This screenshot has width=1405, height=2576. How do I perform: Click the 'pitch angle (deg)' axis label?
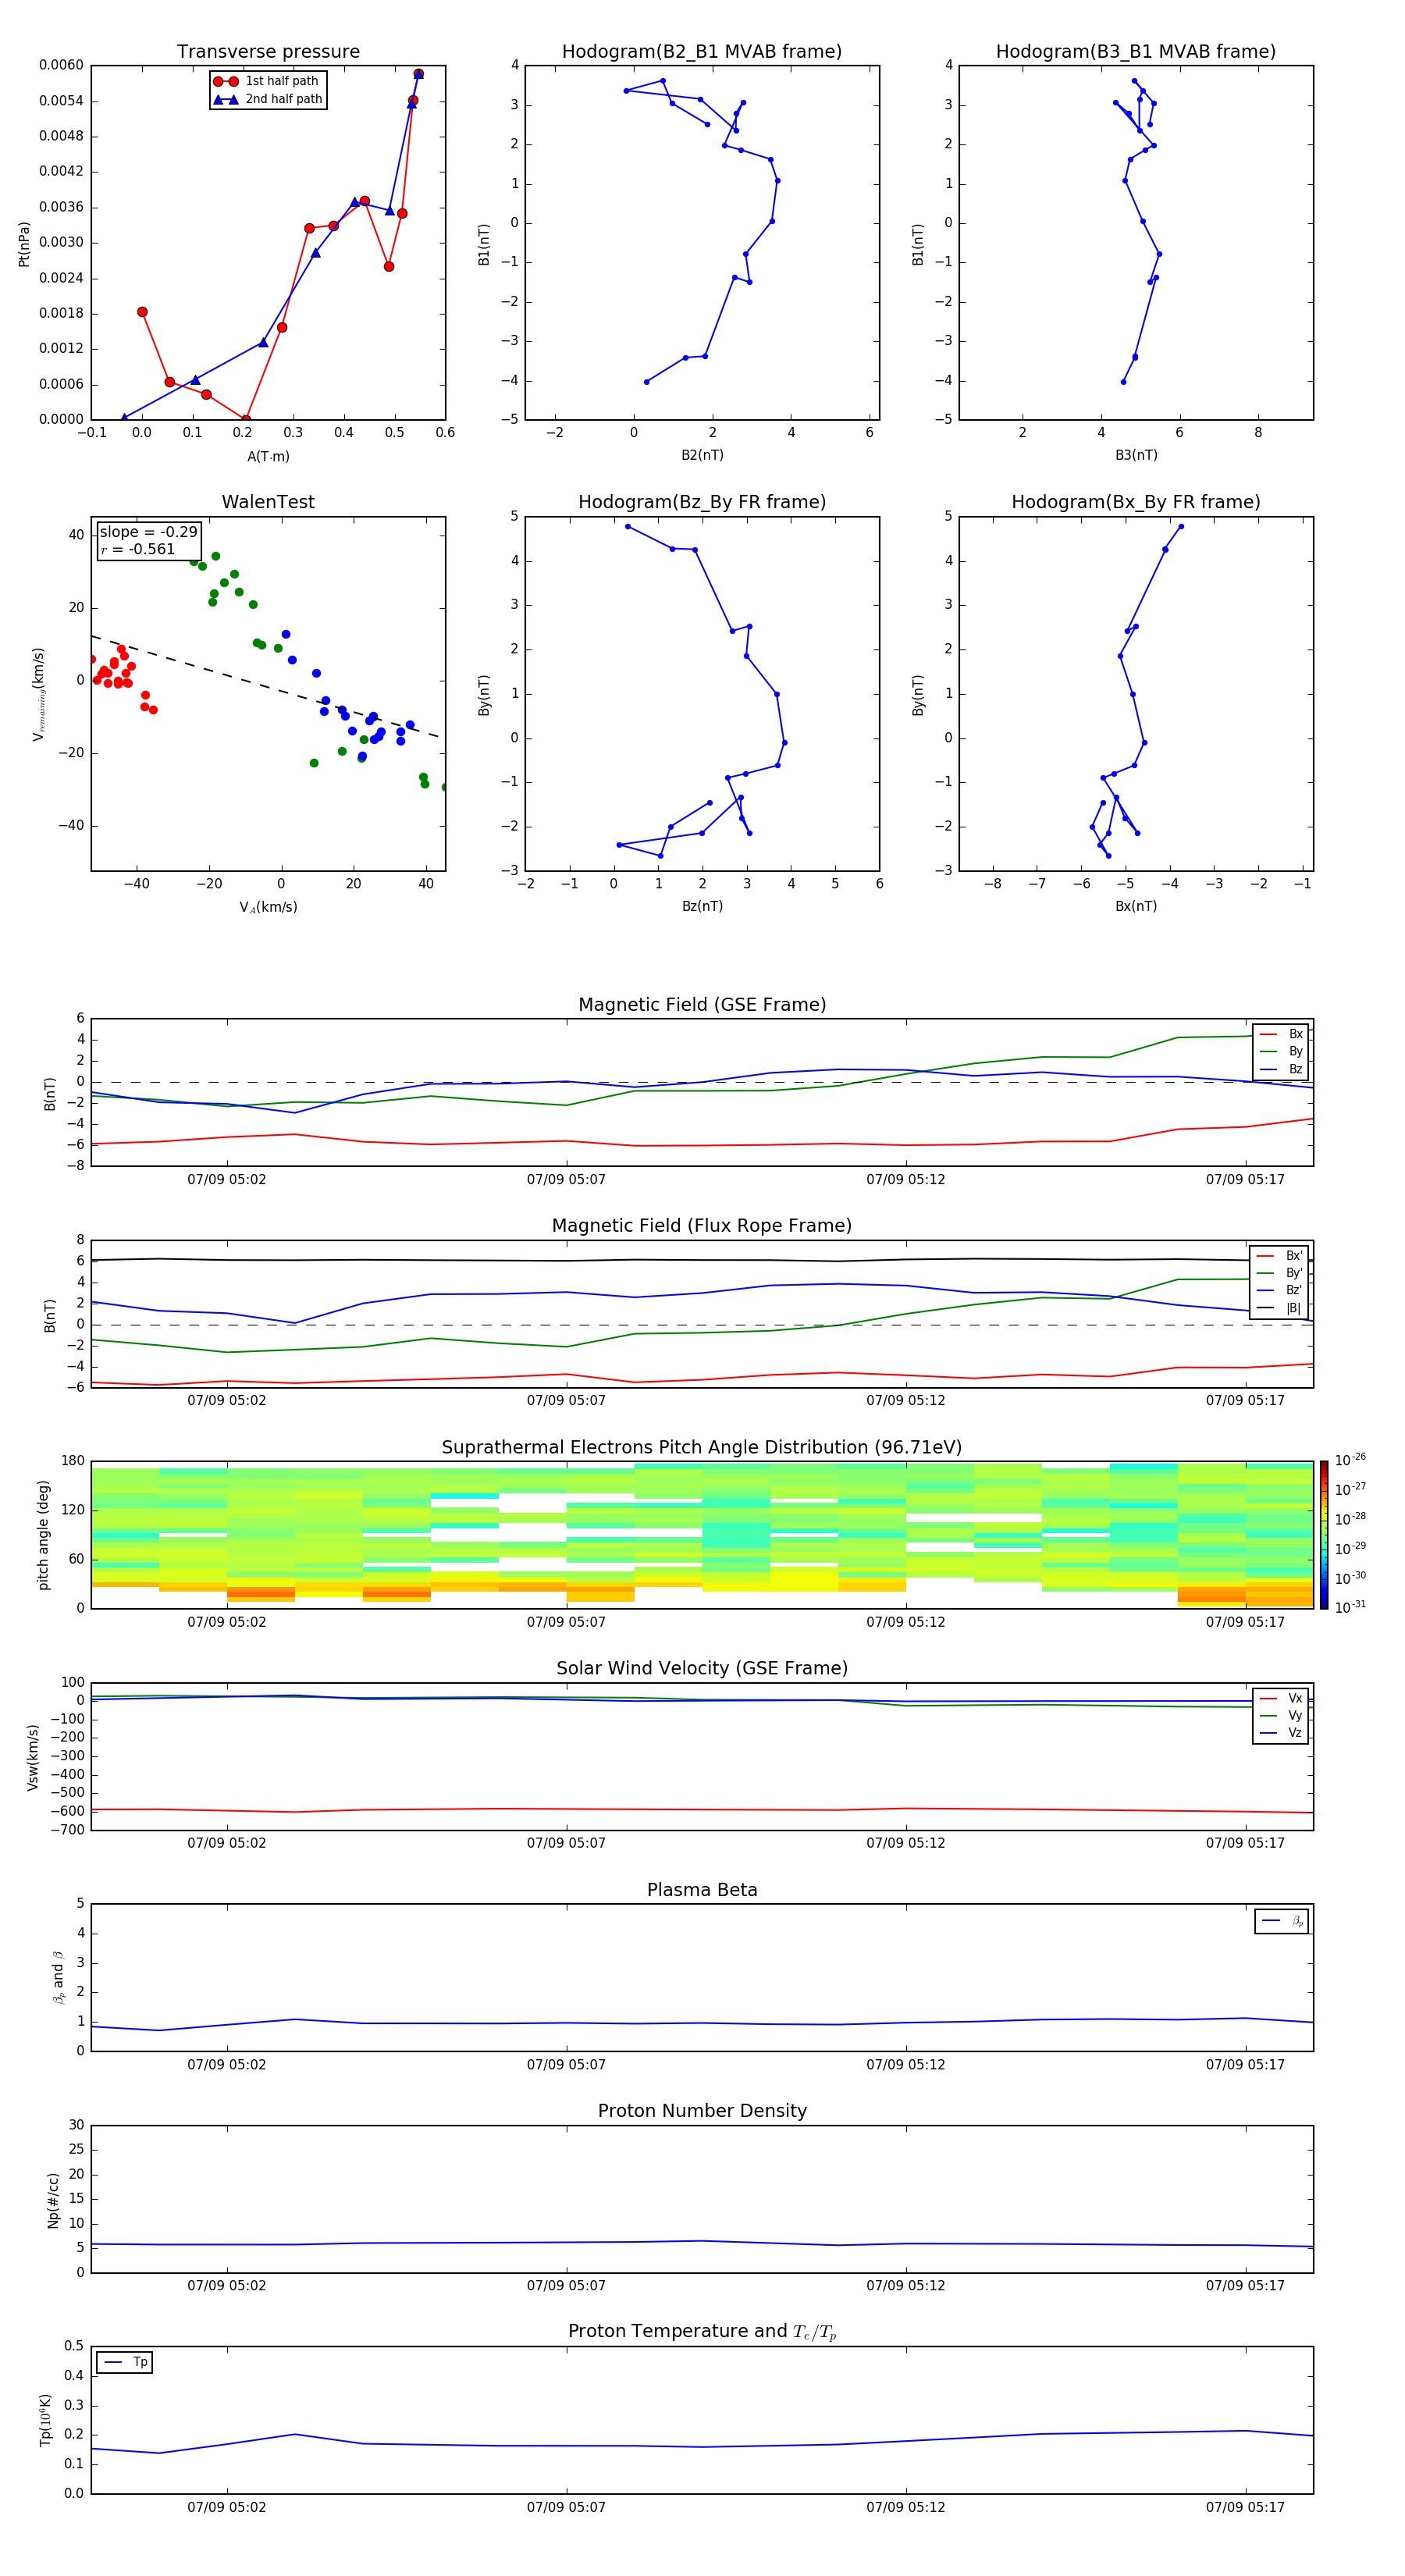43,1535
